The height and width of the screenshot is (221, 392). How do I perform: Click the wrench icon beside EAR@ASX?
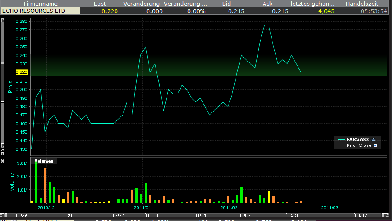click(374, 139)
